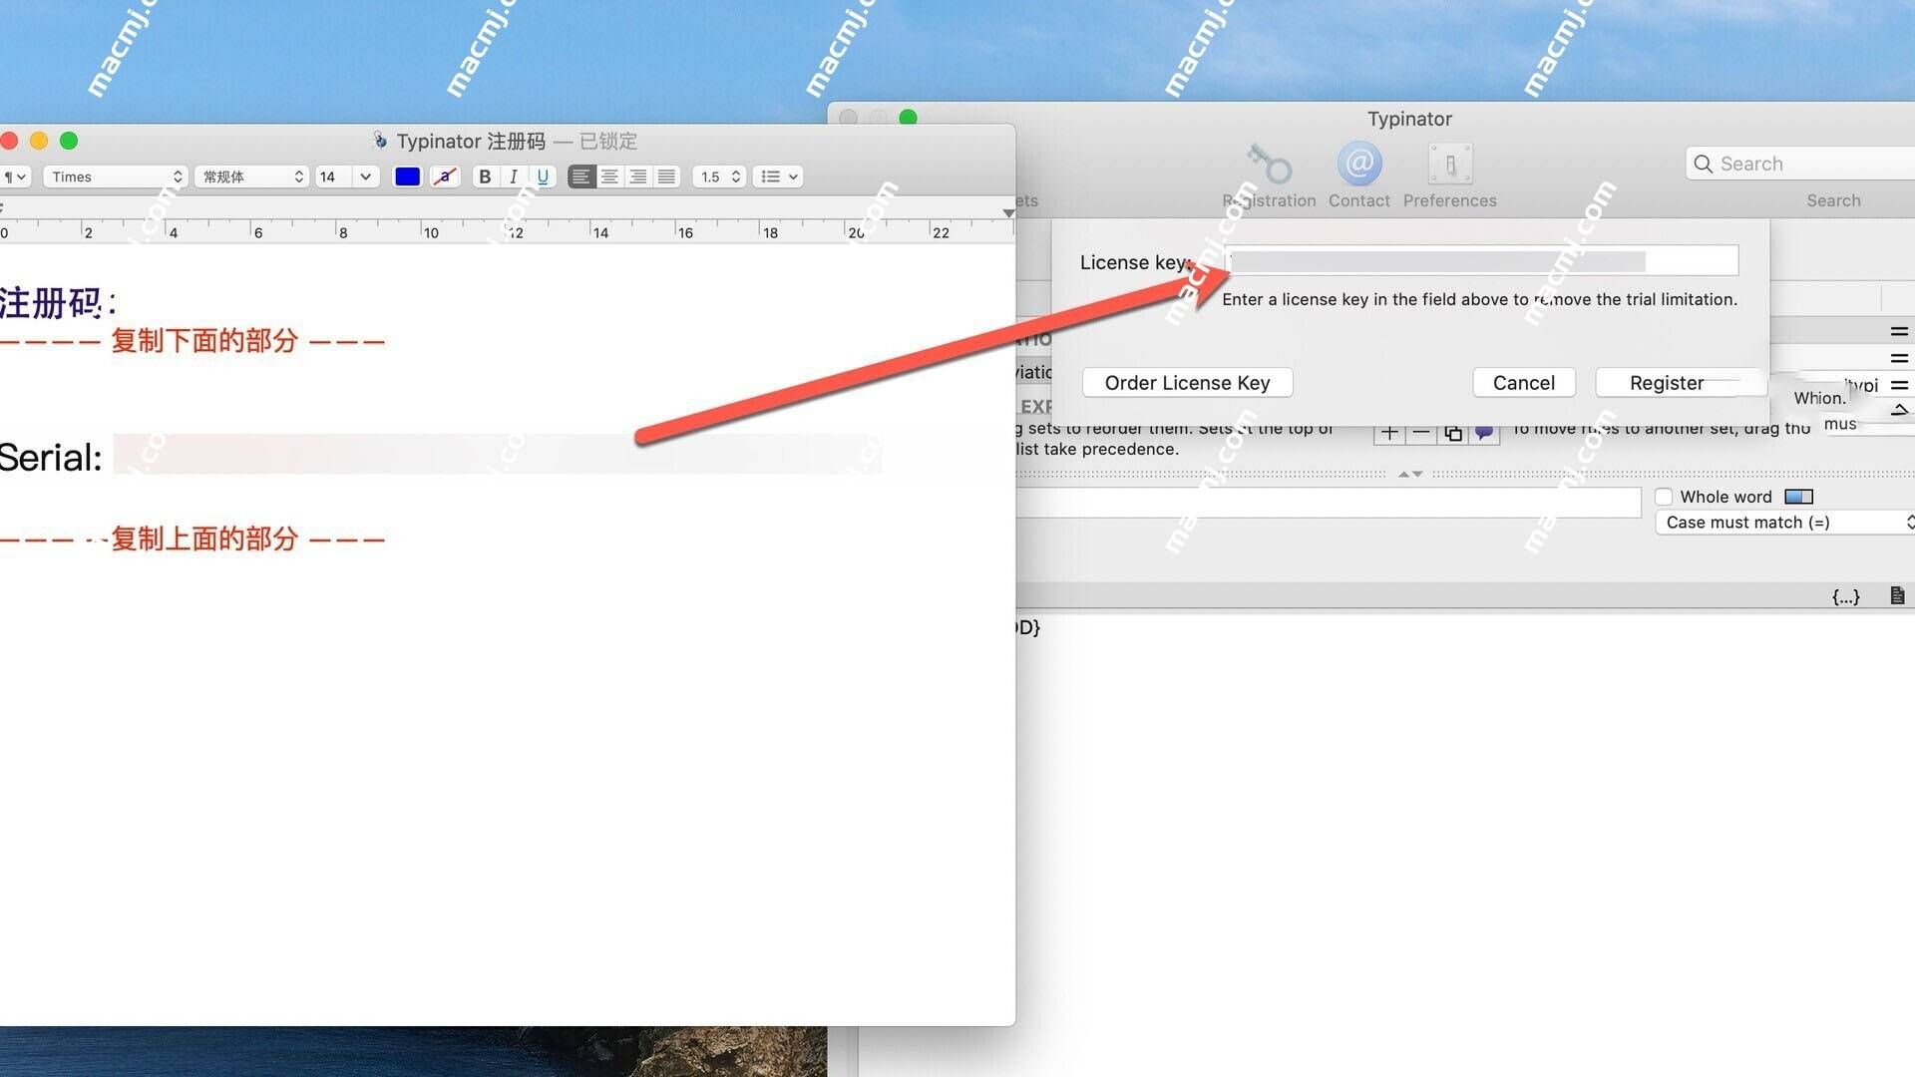Image resolution: width=1915 pixels, height=1077 pixels.
Task: Open the Case must match (=) dropdown
Action: [1785, 523]
